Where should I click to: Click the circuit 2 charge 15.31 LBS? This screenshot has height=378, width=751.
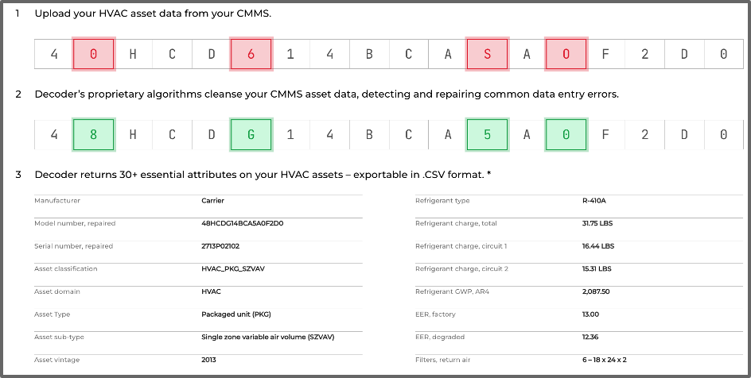tap(597, 268)
